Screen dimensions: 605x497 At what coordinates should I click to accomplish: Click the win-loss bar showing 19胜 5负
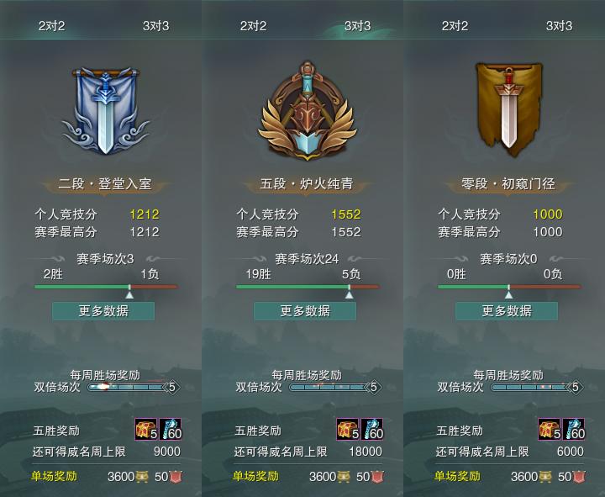308,287
